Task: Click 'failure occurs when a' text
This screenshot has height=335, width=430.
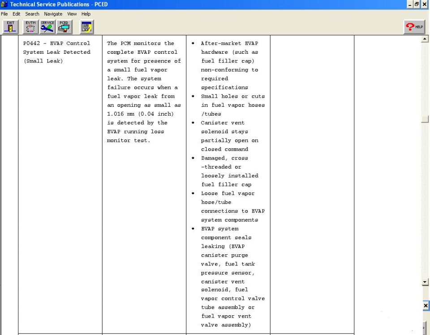Action: [x=142, y=87]
